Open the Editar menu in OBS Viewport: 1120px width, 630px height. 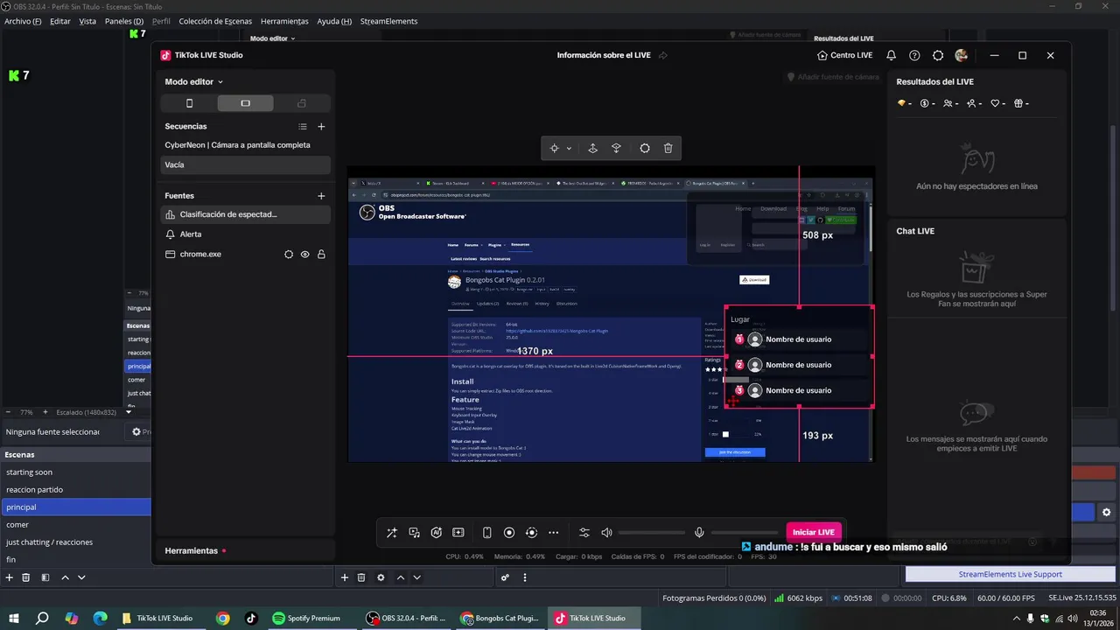60,21
